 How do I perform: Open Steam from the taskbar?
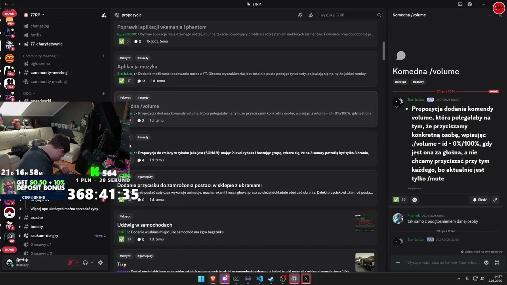[x=271, y=279]
